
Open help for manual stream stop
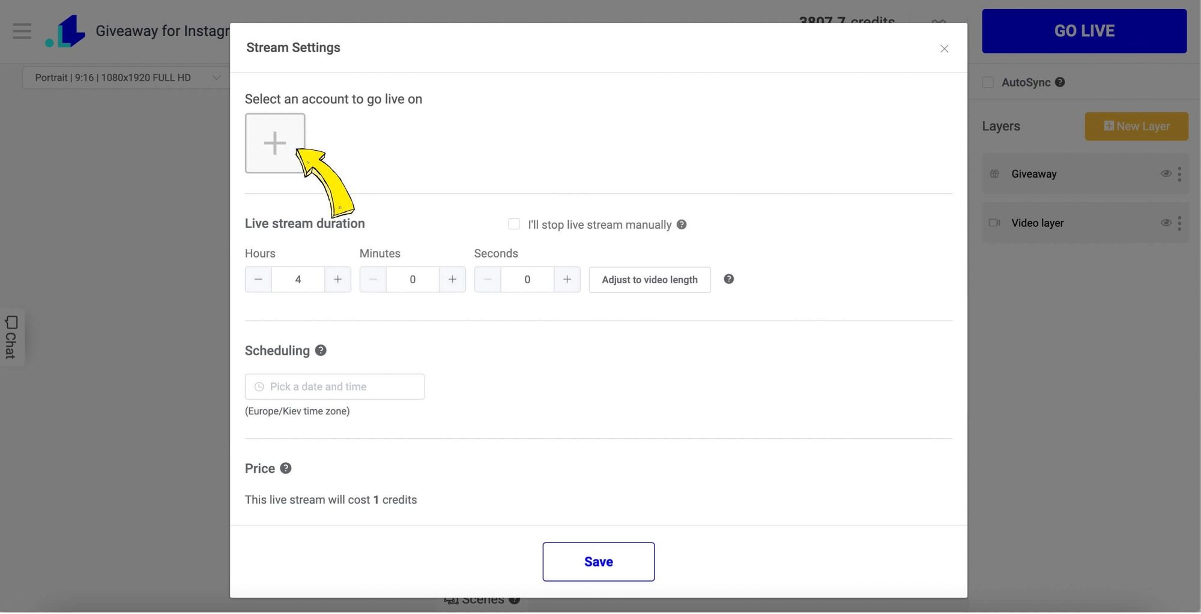point(682,224)
